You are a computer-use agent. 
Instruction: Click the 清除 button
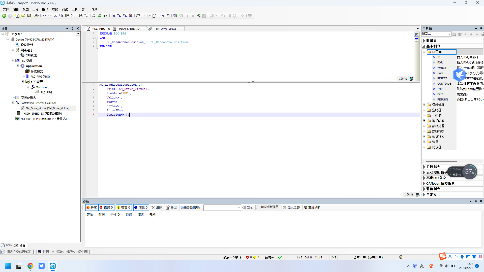tap(157, 208)
